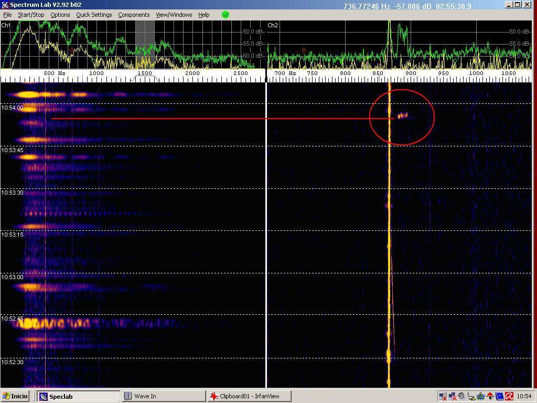
Task: Expand the Components menu
Action: click(134, 15)
